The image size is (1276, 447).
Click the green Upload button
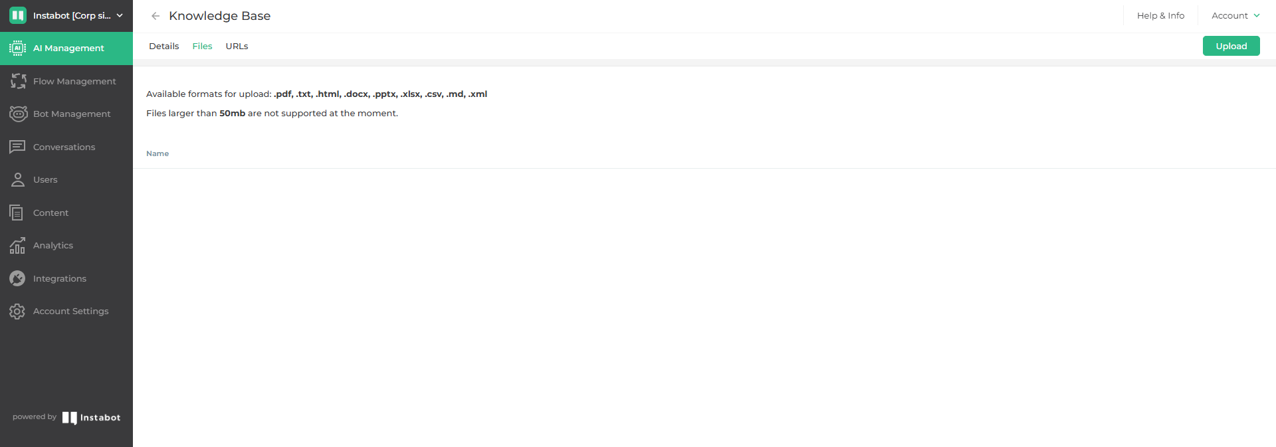tap(1231, 46)
